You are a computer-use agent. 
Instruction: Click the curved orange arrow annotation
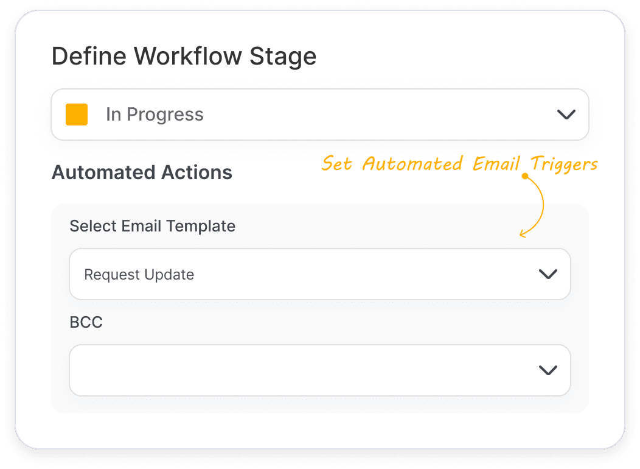click(x=533, y=206)
